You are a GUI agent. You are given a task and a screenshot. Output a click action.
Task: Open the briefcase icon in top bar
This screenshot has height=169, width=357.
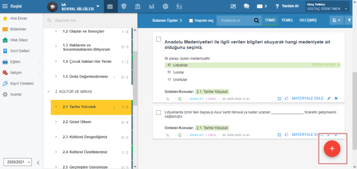coord(110,6)
